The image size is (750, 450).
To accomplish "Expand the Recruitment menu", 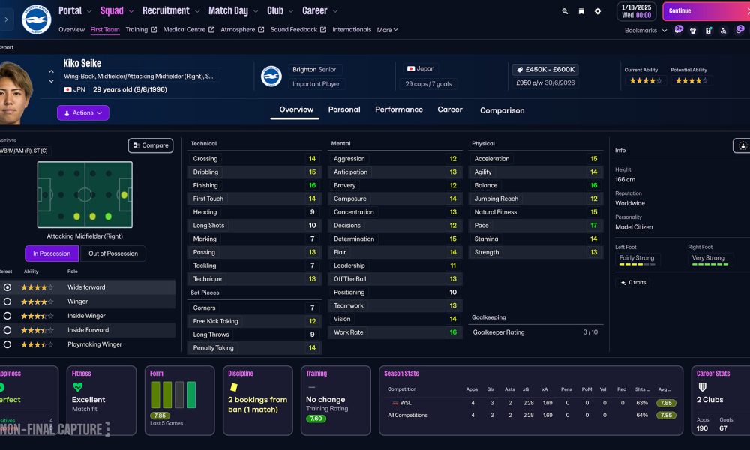I will coord(171,11).
